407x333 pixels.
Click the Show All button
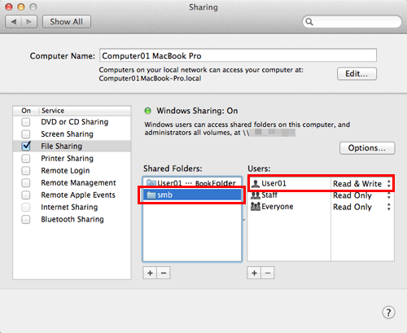point(67,22)
